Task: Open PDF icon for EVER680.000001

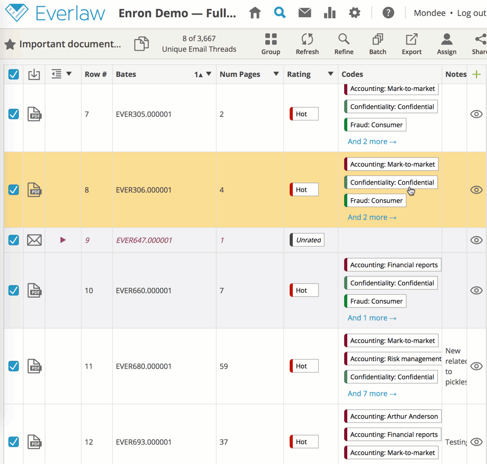Action: [34, 366]
